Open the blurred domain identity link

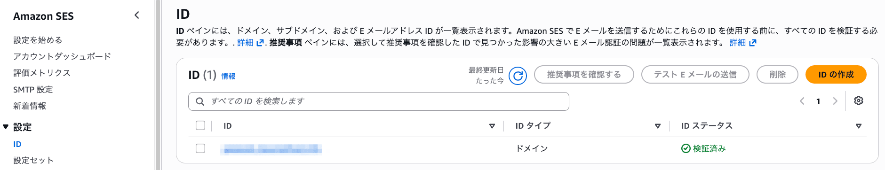(271, 149)
